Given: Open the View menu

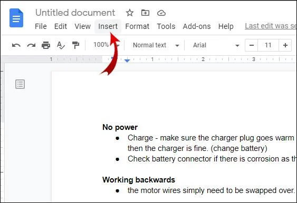Looking at the screenshot, I should click(83, 26).
